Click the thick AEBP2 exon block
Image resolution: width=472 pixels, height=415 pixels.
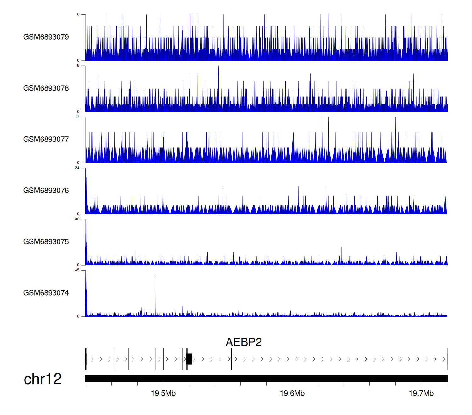click(189, 359)
